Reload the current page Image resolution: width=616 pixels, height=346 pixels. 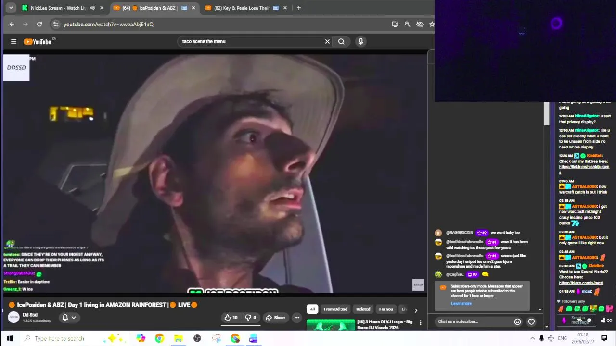(39, 24)
